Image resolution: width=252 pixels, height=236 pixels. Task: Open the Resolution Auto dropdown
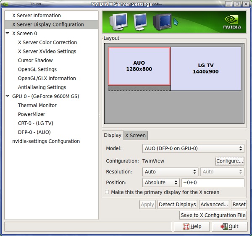[171, 172]
